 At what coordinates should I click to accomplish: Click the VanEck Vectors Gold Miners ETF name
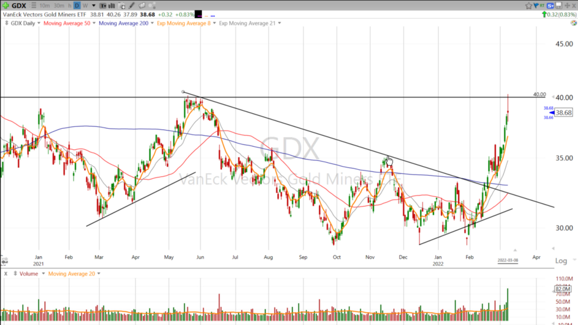coord(45,14)
